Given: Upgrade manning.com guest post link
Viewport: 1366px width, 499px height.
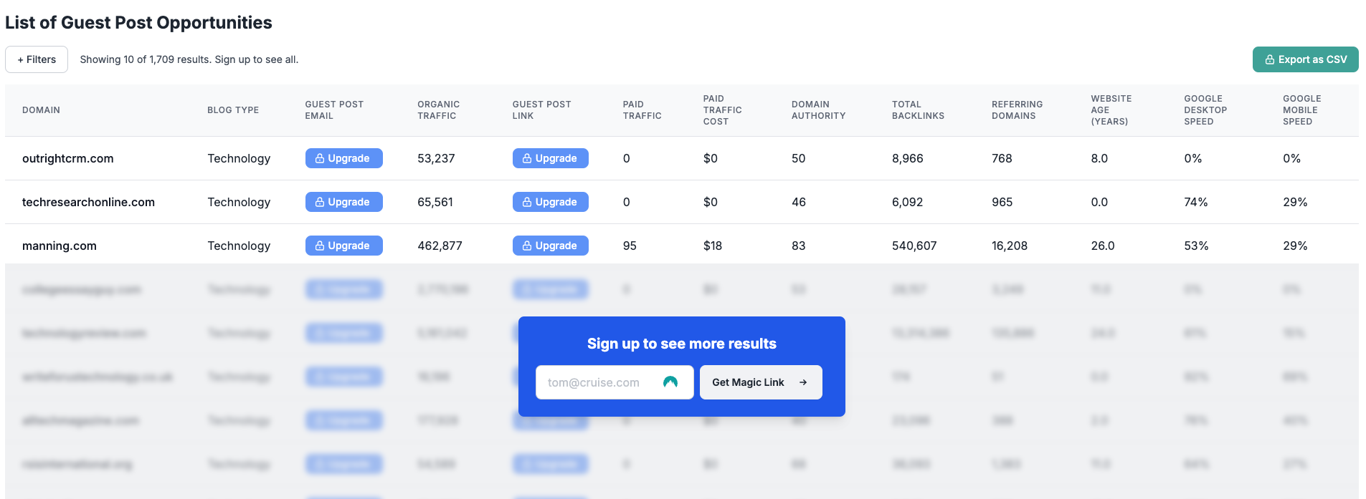Looking at the screenshot, I should click(x=550, y=246).
